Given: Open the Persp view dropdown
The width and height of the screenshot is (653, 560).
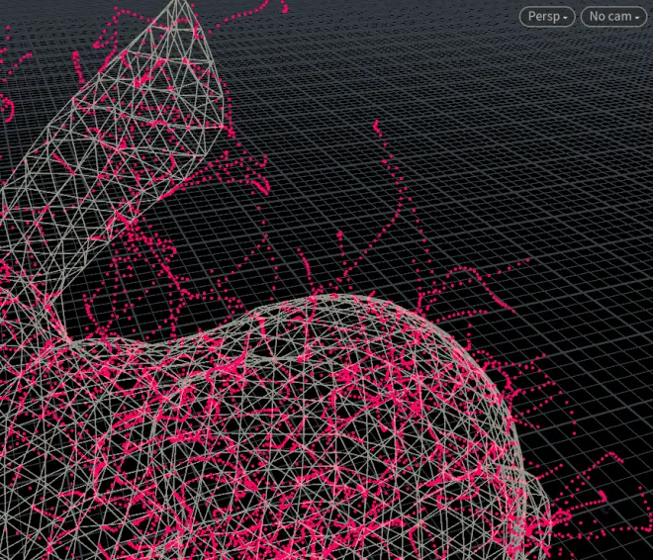Looking at the screenshot, I should point(547,17).
